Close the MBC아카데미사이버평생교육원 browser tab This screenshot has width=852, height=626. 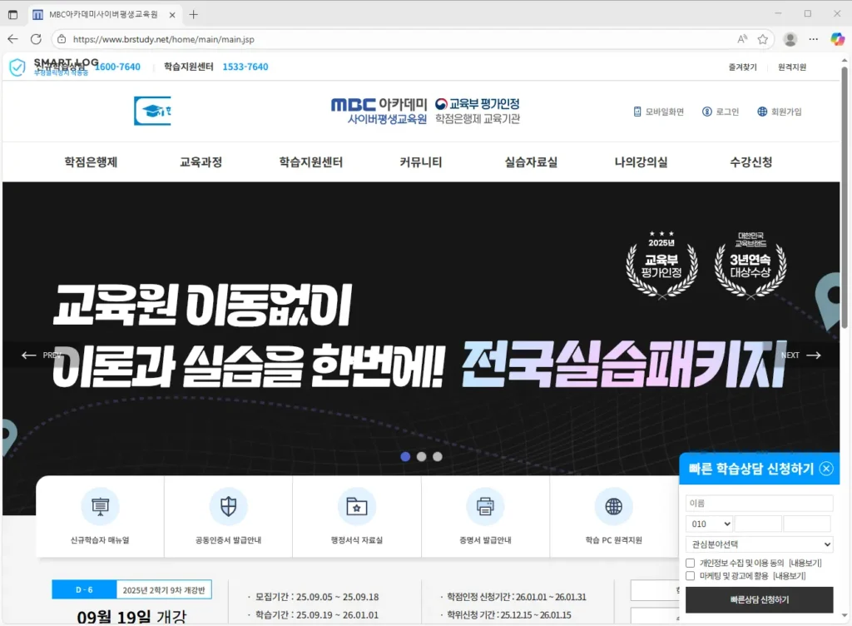(172, 15)
